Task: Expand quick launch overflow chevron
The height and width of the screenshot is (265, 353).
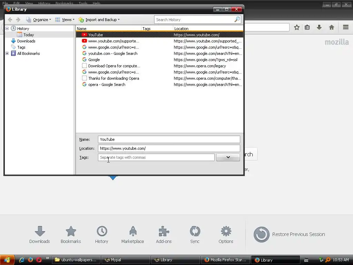Action: pyautogui.click(x=47, y=258)
